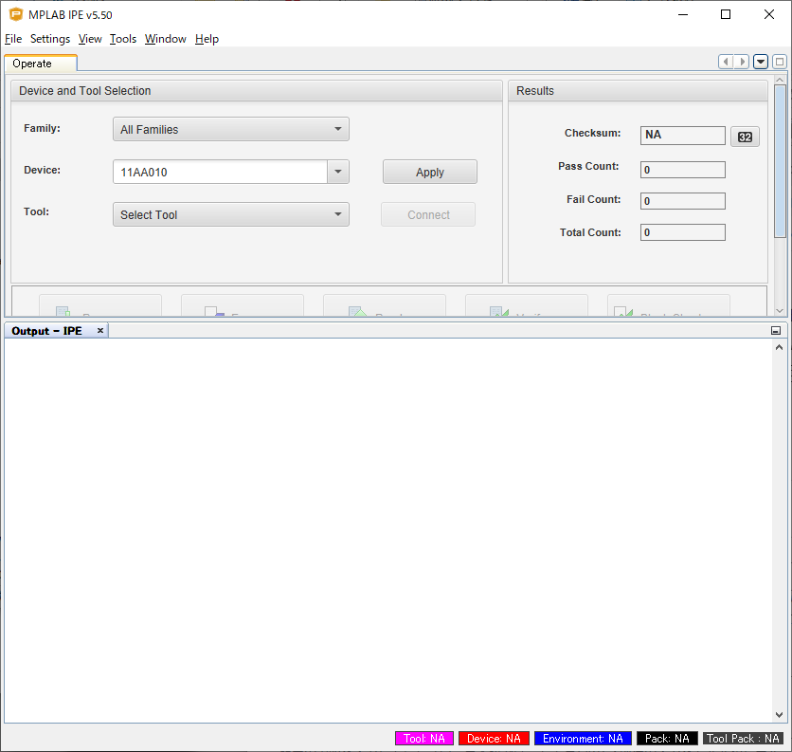Viewport: 792px width, 752px height.
Task: Click the Tool: label
Action: pyautogui.click(x=36, y=211)
